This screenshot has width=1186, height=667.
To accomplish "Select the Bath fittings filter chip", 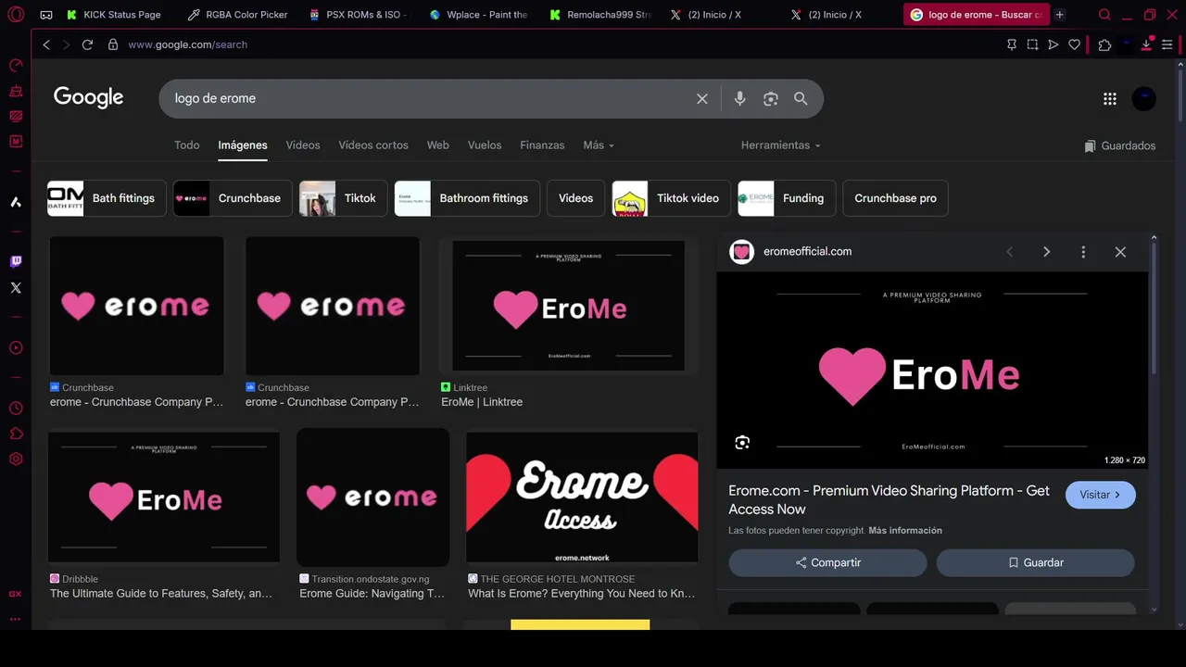I will (107, 198).
